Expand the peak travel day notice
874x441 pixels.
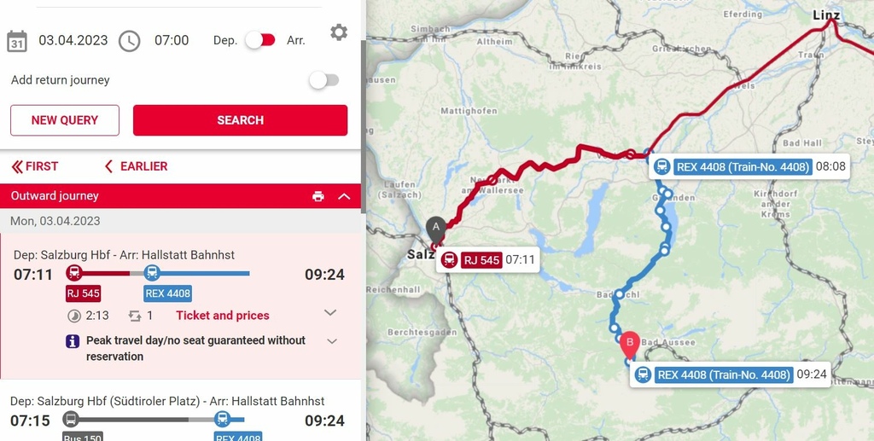pyautogui.click(x=332, y=341)
